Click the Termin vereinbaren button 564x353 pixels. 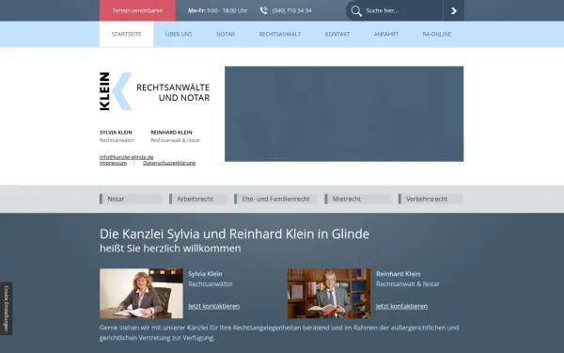(137, 10)
